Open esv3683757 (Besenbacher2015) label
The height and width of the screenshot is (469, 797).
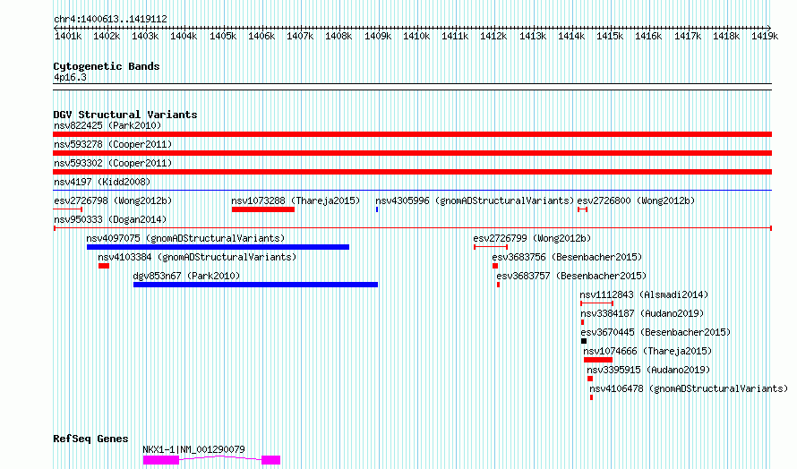click(571, 276)
